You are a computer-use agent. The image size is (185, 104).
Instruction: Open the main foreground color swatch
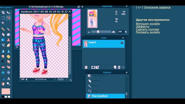tap(6, 91)
